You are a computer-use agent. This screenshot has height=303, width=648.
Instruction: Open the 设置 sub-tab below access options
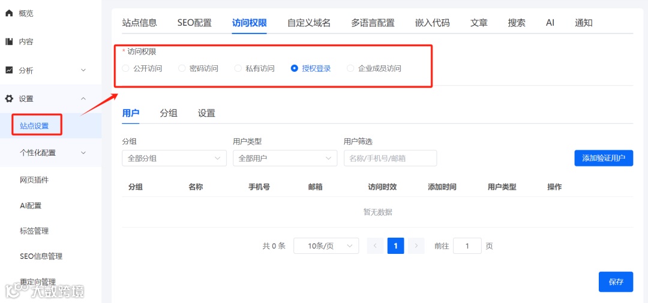206,113
